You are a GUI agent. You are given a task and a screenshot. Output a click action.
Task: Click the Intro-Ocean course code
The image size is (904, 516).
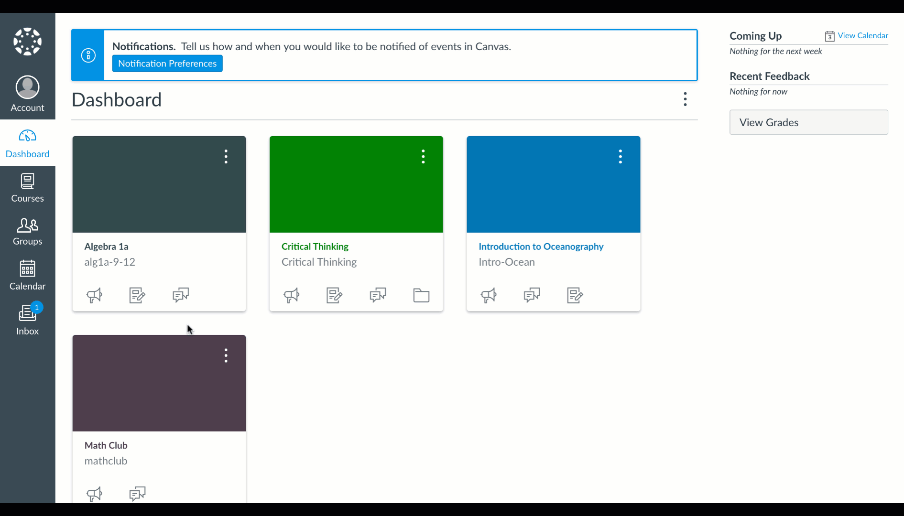[506, 262]
